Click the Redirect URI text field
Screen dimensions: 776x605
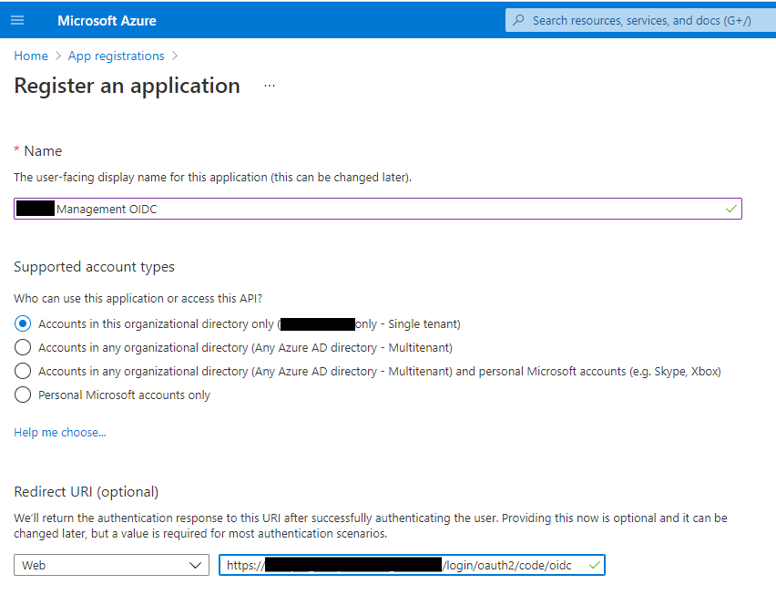pos(401,565)
